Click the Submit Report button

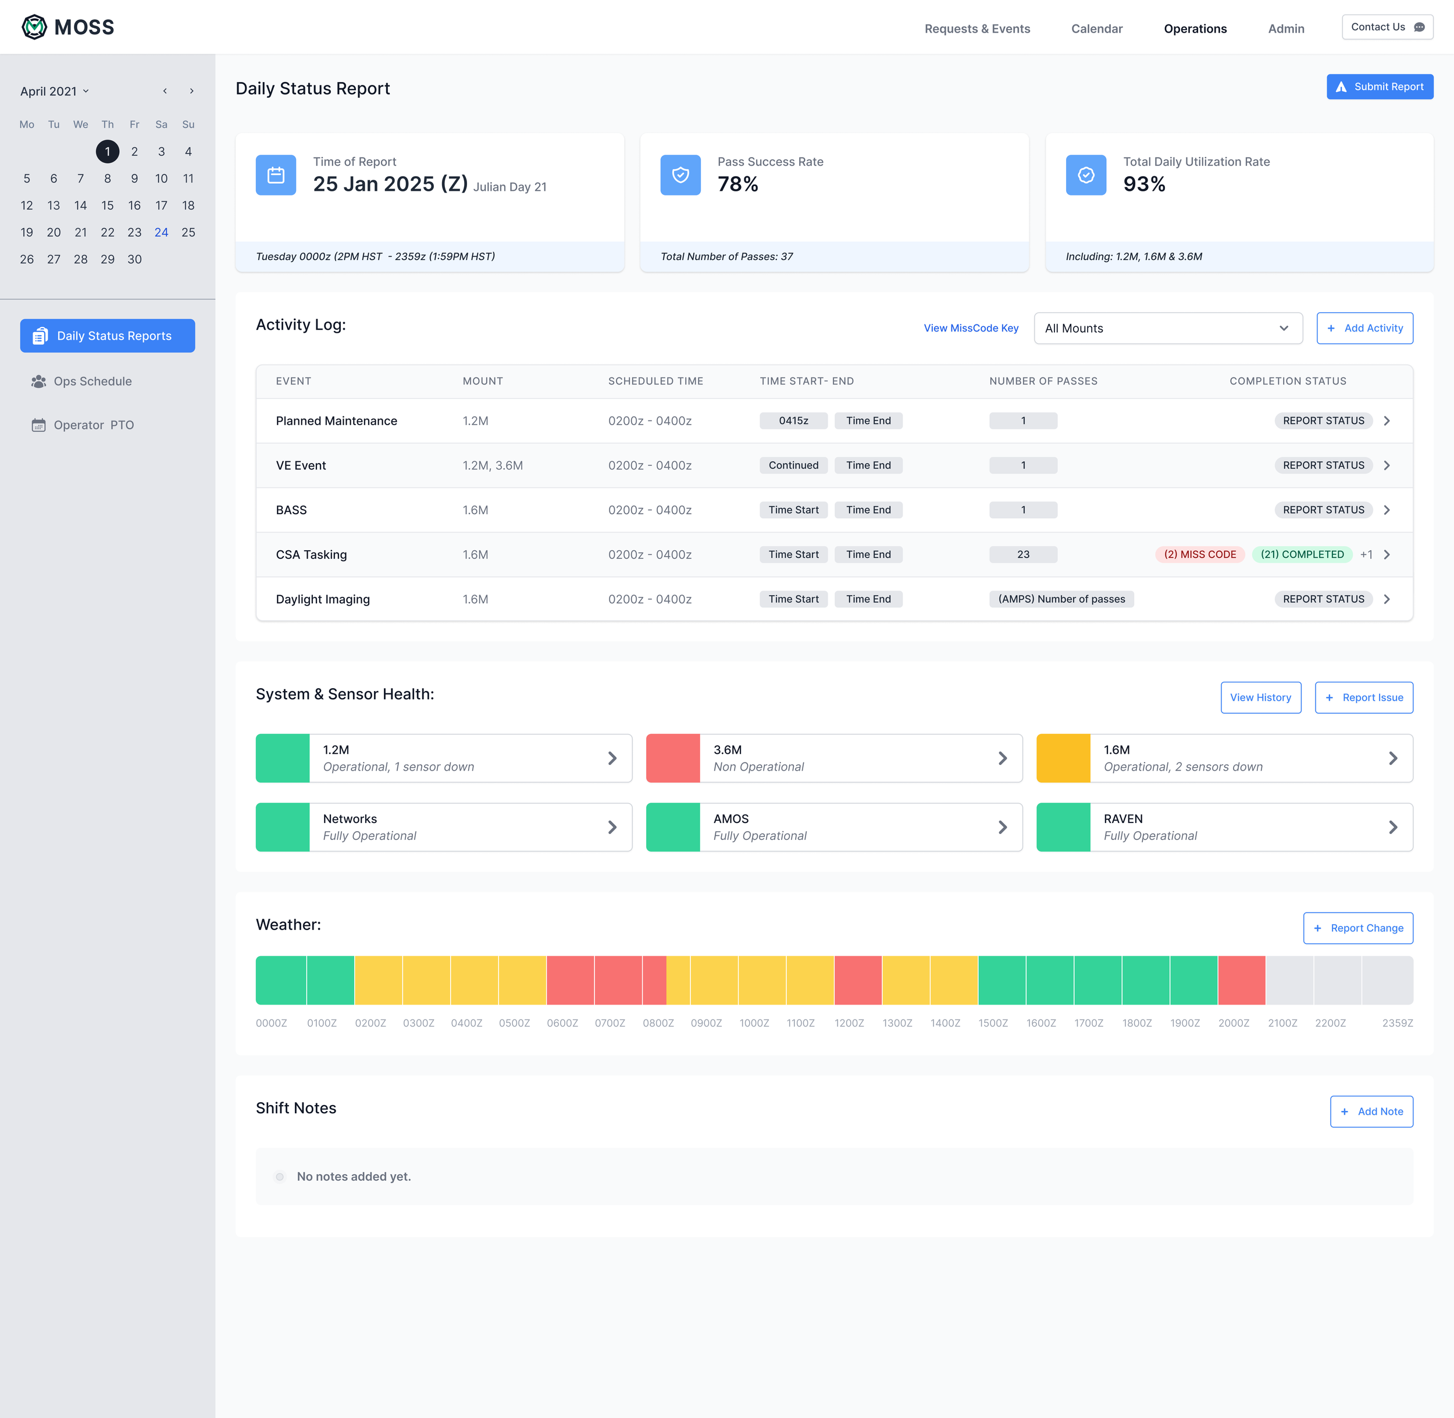(x=1379, y=87)
